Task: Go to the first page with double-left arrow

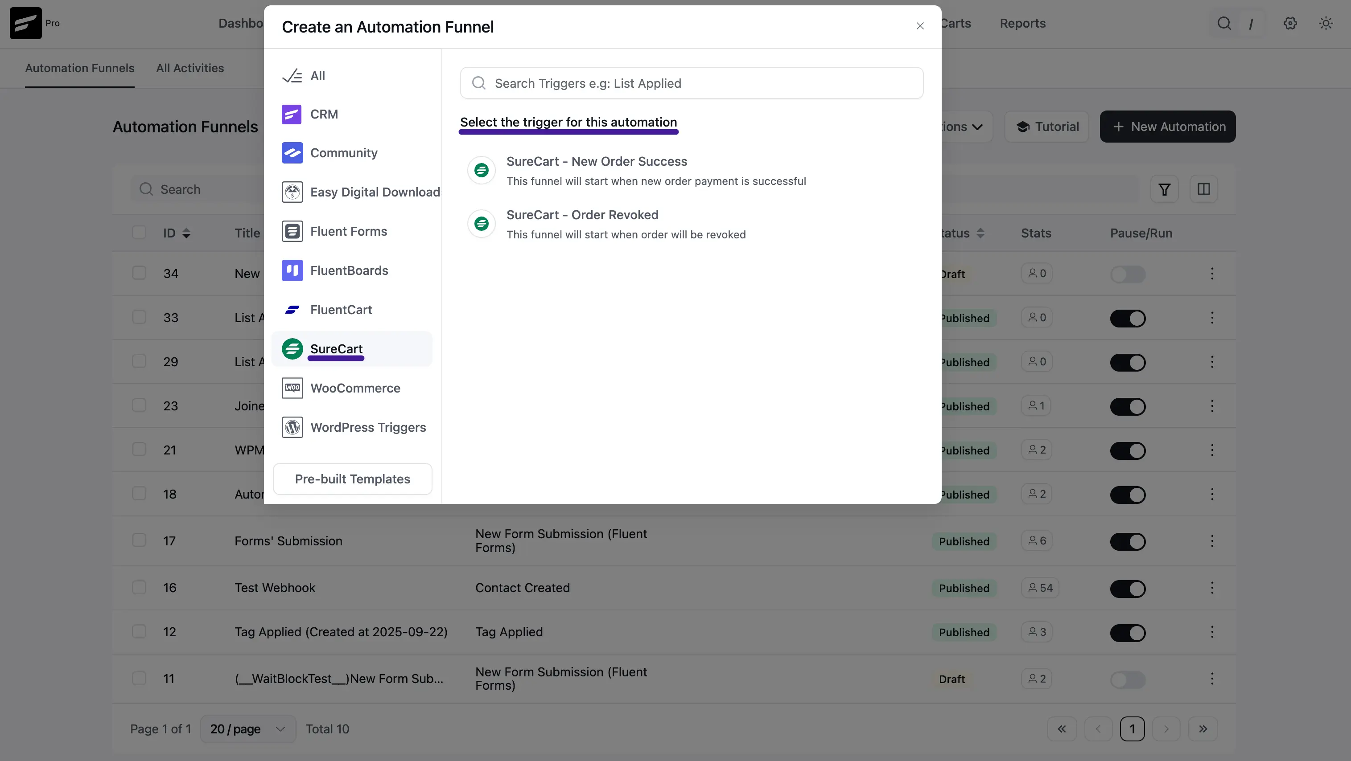Action: (x=1062, y=729)
